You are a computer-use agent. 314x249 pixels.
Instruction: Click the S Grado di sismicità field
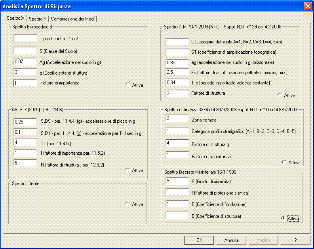(x=177, y=182)
